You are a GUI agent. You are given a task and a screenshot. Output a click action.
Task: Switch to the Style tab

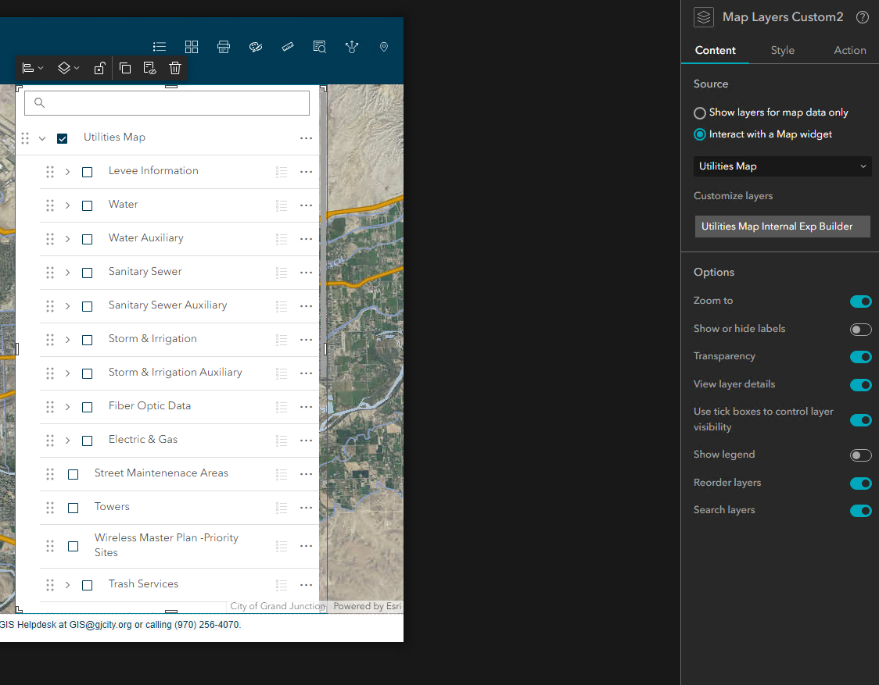[782, 50]
